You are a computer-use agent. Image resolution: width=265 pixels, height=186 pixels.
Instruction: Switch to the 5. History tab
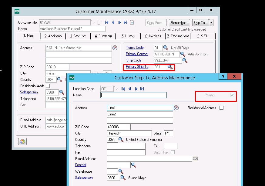click(x=128, y=36)
